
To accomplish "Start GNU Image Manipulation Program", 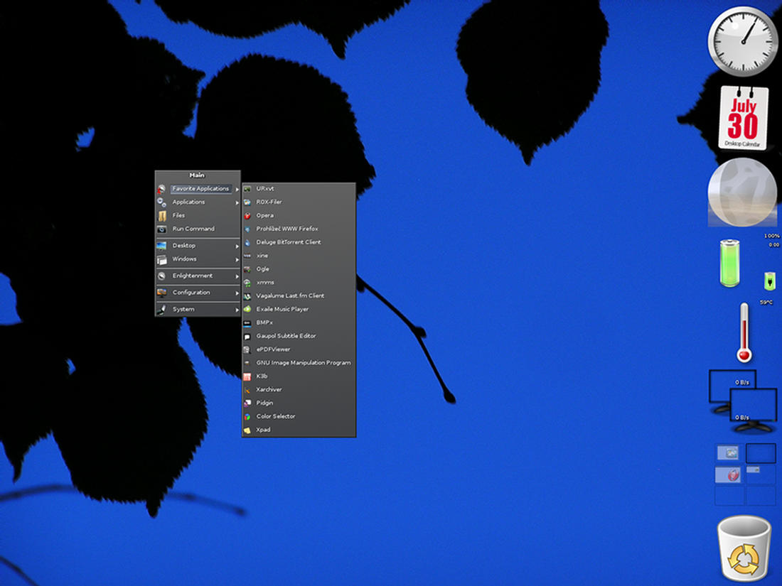I will 303,363.
